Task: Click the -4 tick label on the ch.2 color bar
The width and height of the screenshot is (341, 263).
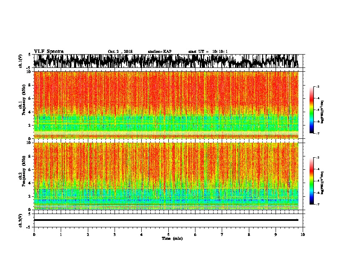Action: click(x=317, y=169)
